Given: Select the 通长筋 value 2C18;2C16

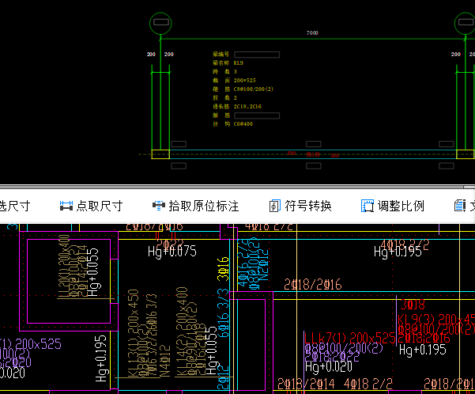Looking at the screenshot, I should (x=247, y=107).
